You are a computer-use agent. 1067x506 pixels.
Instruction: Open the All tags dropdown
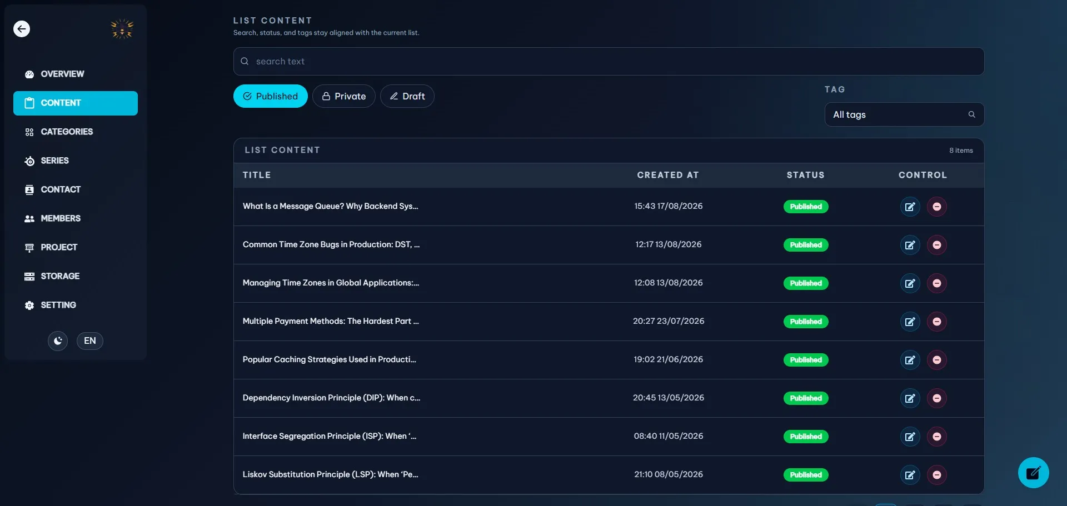click(904, 115)
